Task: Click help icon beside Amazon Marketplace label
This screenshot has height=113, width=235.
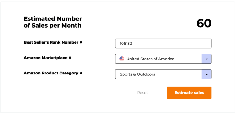Action: (70, 58)
